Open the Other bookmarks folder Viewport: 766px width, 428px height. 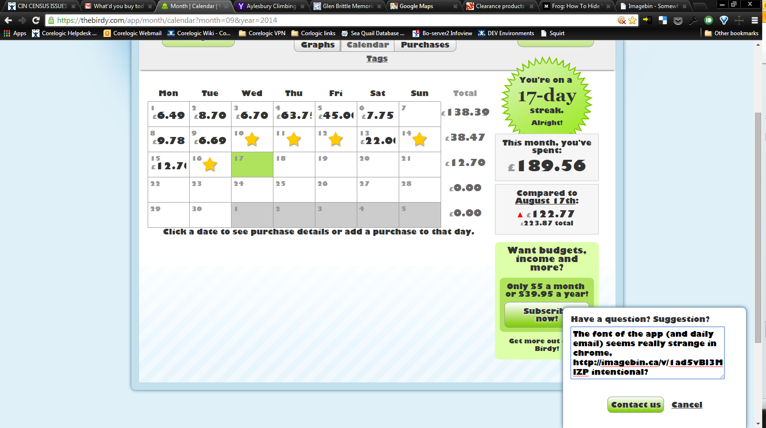point(731,33)
